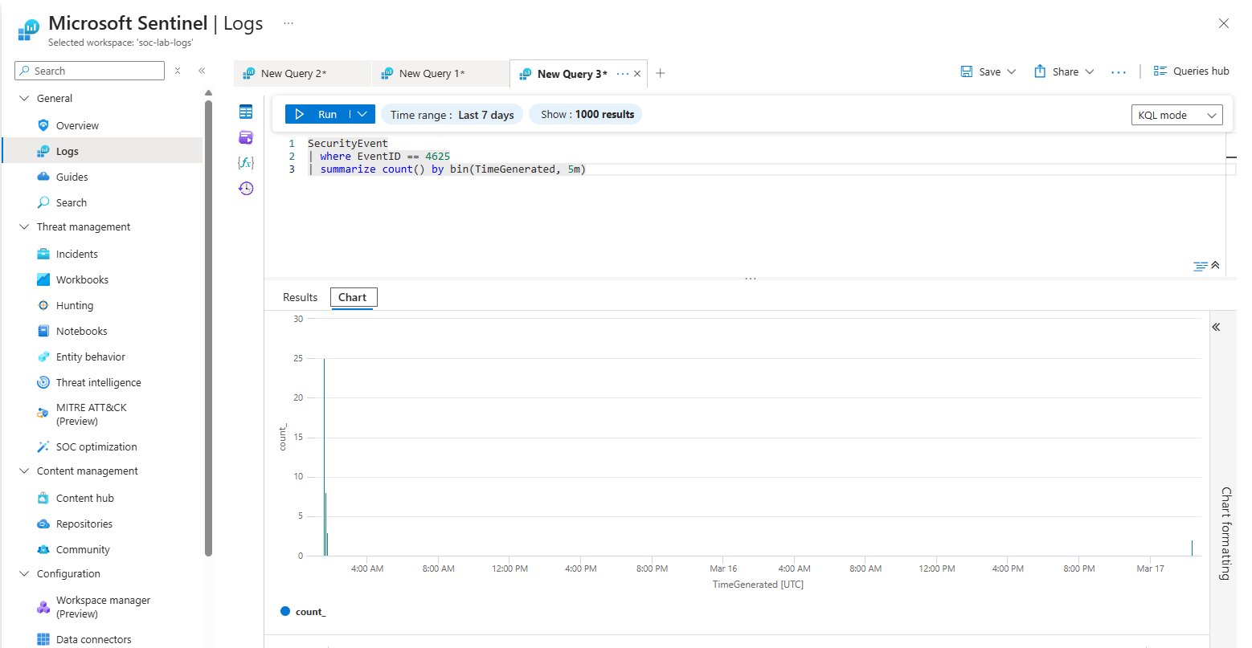The width and height of the screenshot is (1252, 648).
Task: Open Entity behavior
Action: (90, 357)
